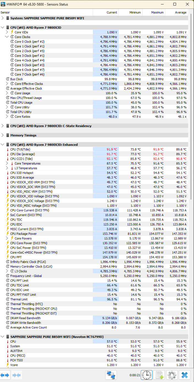Click lightning icon beside CPU TDC
Screen dimensions: 194x382
pyautogui.click(x=8, y=220)
